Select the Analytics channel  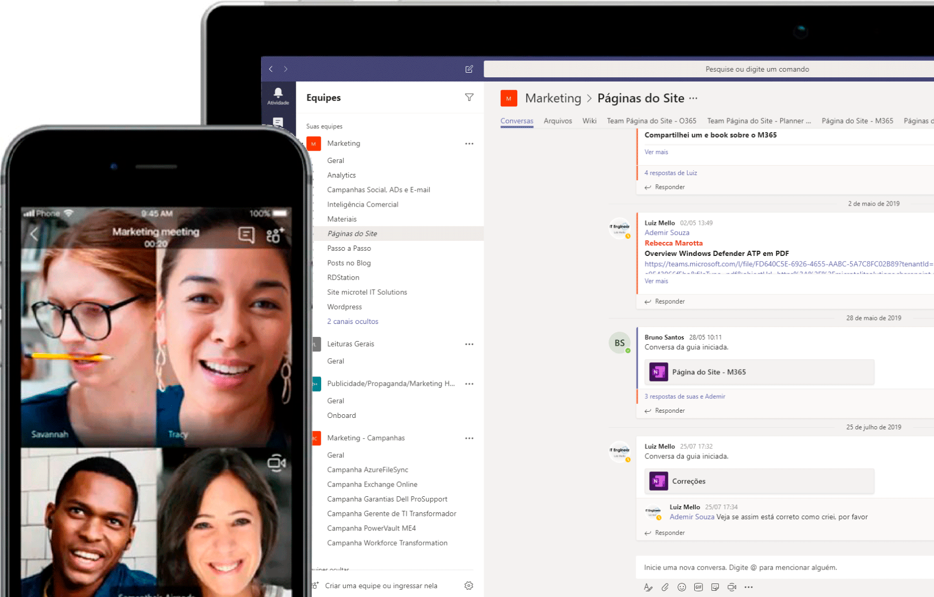click(x=341, y=175)
